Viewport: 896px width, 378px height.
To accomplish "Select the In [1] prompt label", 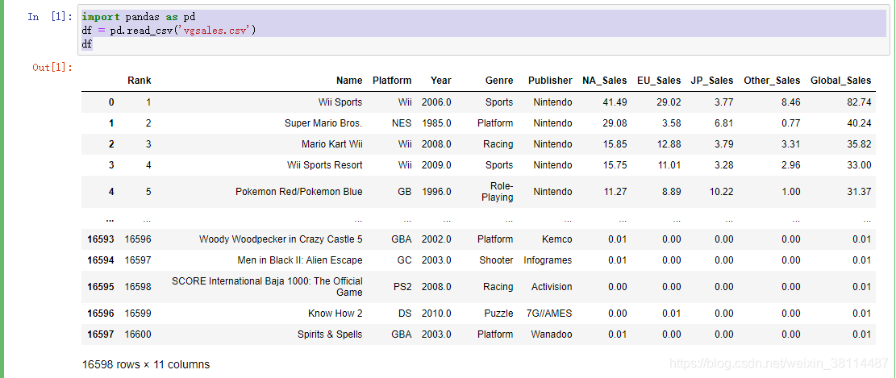I will click(50, 17).
